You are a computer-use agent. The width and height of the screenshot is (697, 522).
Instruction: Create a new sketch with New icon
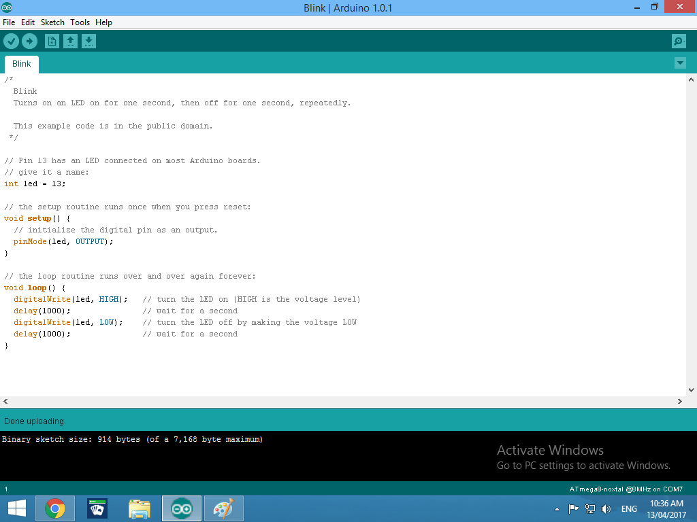pos(52,41)
